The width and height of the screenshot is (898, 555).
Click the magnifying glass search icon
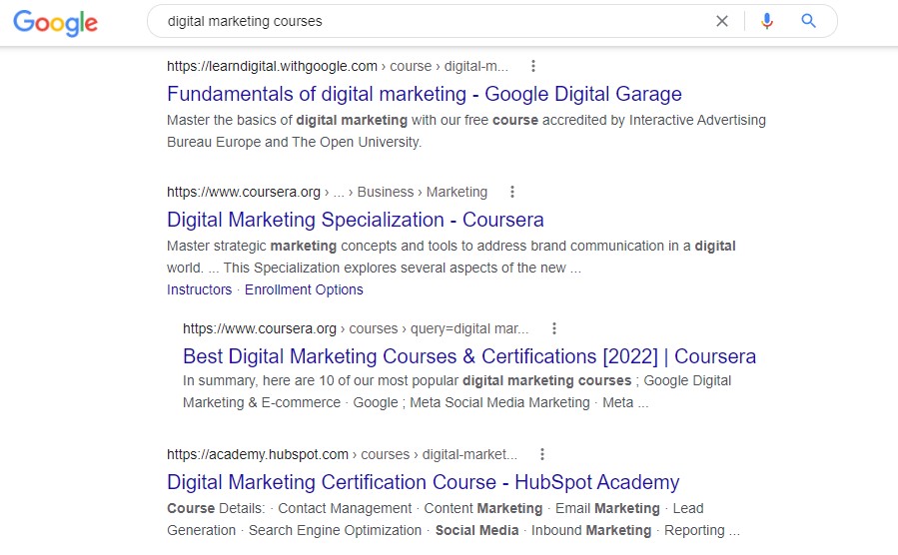pos(808,21)
